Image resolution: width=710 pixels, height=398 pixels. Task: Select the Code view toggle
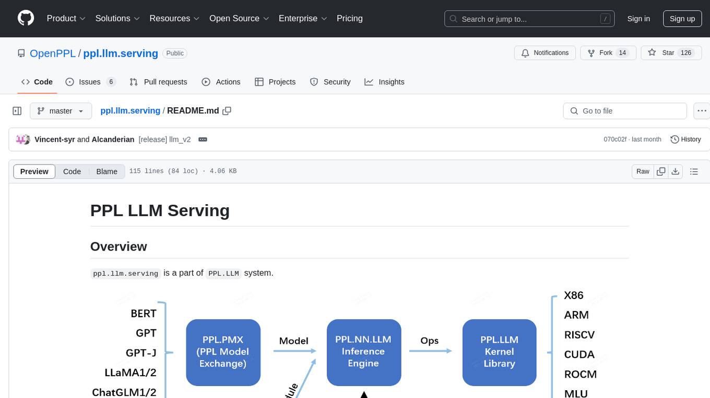point(72,171)
